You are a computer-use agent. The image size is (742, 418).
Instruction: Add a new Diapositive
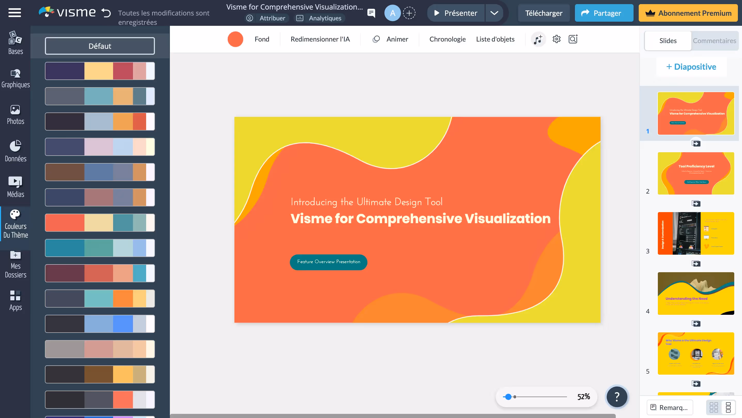[x=691, y=67]
